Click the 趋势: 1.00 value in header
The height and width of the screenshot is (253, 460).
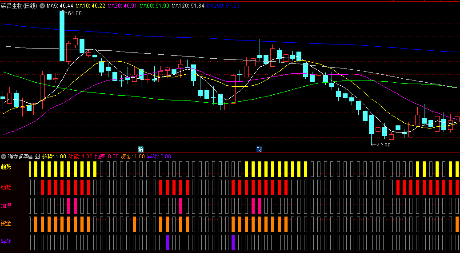pyautogui.click(x=54, y=157)
